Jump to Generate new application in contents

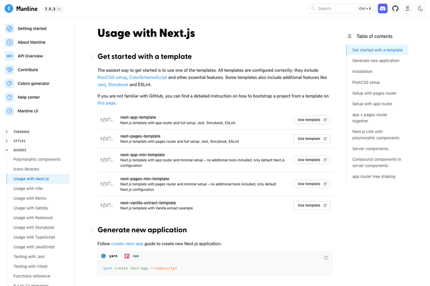click(376, 61)
